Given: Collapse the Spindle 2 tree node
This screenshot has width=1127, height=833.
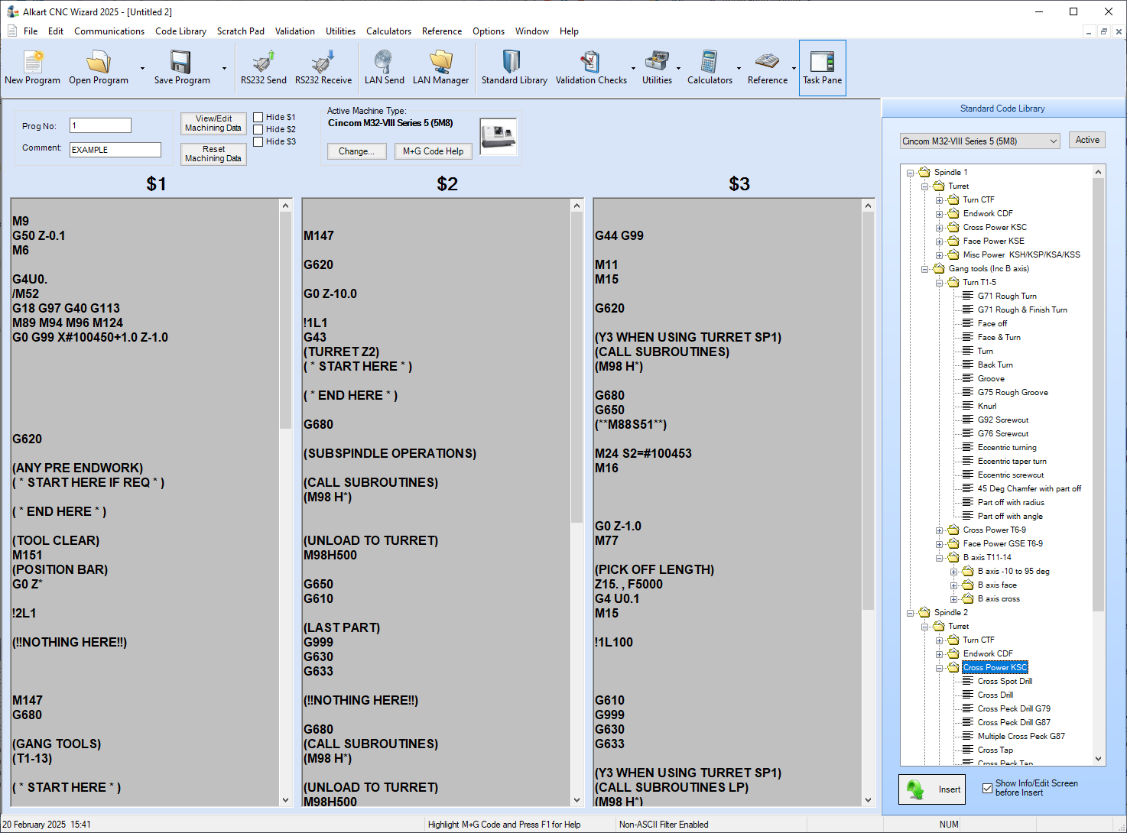Looking at the screenshot, I should coord(911,613).
